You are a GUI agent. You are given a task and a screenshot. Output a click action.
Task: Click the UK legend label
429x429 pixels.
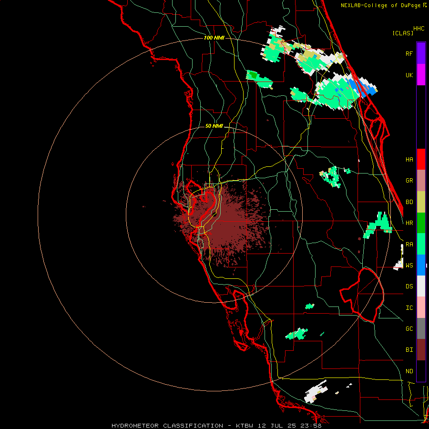point(409,75)
